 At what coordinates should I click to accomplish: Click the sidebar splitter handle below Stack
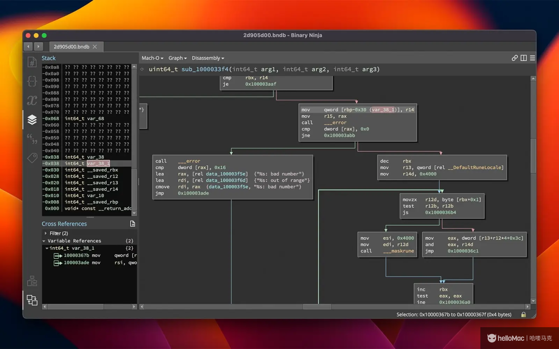tap(90, 217)
